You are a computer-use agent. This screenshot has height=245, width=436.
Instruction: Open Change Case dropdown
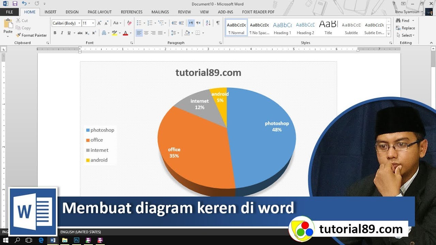117,23
